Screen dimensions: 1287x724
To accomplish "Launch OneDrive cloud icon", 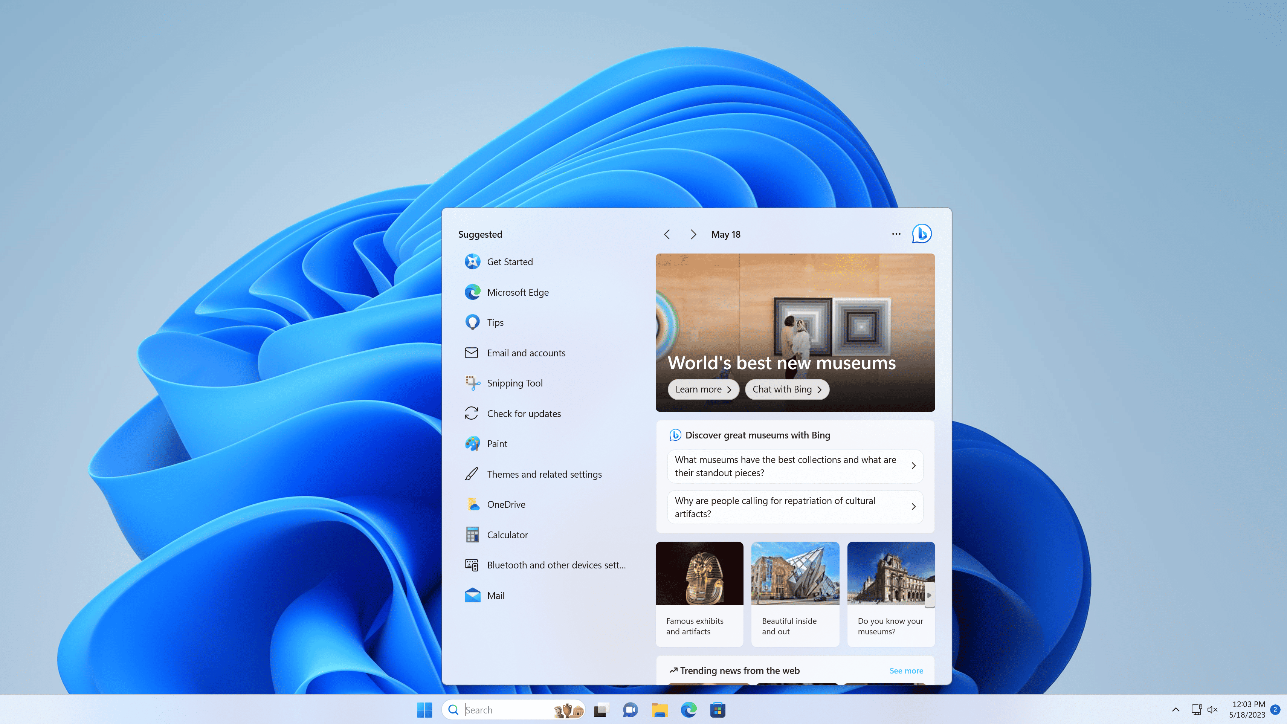I will tap(472, 505).
